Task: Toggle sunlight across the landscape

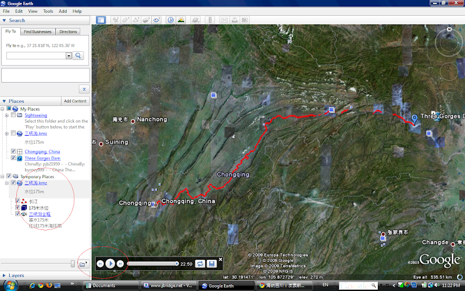Action: (x=181, y=20)
